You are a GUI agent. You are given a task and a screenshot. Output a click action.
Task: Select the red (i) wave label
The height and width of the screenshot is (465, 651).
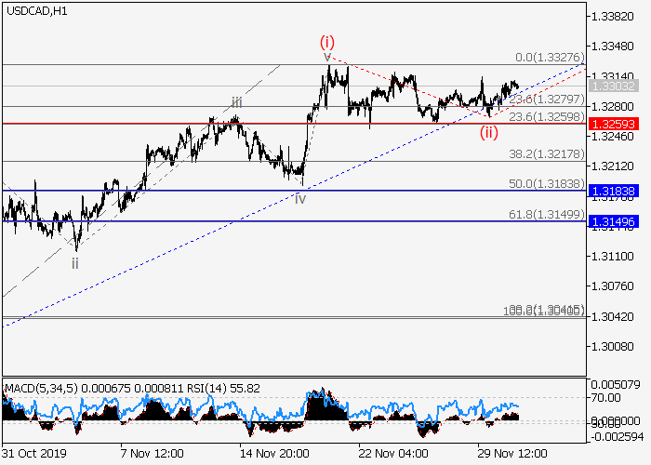point(326,41)
